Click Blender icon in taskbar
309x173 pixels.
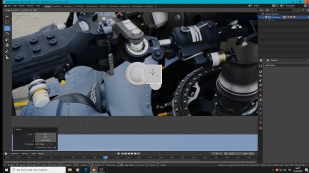94,170
